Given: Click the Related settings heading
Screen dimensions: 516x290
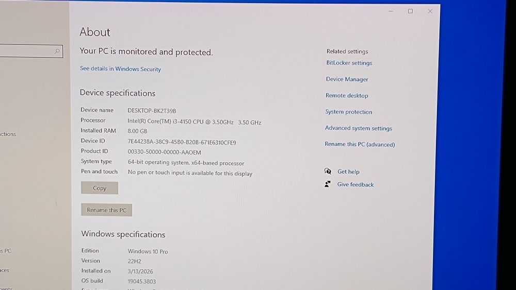Looking at the screenshot, I should click(347, 51).
